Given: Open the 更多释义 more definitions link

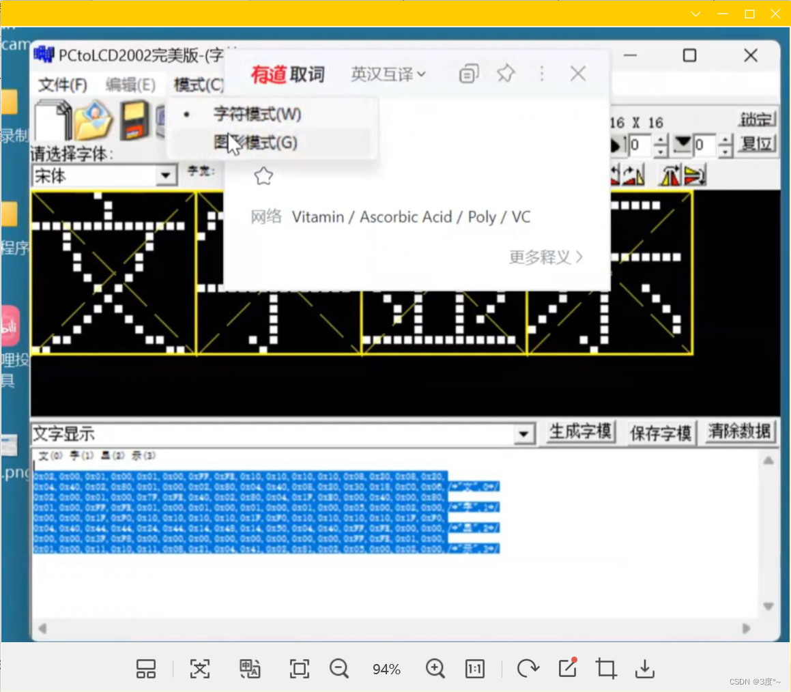Looking at the screenshot, I should pos(546,257).
